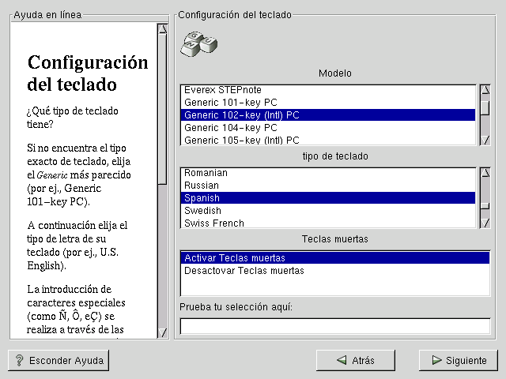Select Desactovar Teclas muertas option

(x=244, y=271)
